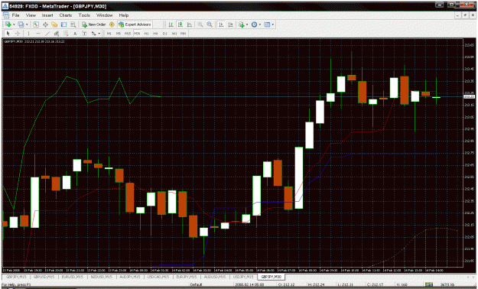Select the Cursor arrow tool

(8, 34)
